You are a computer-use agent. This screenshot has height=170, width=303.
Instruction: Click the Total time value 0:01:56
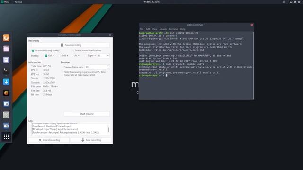47,66
